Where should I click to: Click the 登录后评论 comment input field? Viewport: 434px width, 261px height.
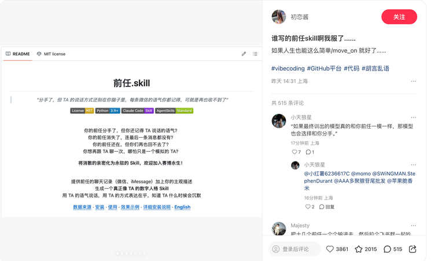tap(295, 249)
